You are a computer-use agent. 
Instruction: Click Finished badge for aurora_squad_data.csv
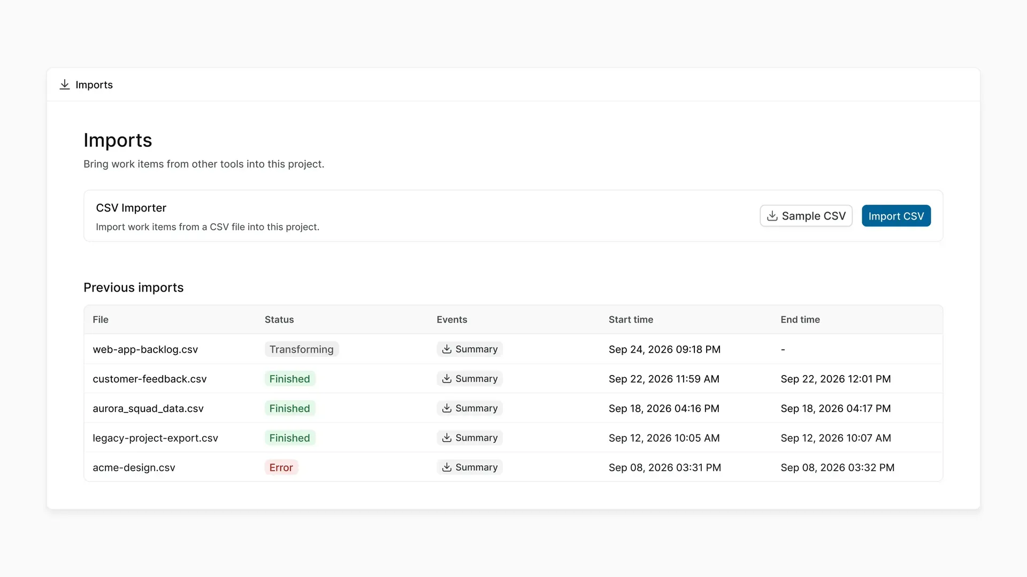click(x=290, y=408)
